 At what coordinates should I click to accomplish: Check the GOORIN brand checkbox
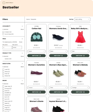pyautogui.click(x=3, y=93)
